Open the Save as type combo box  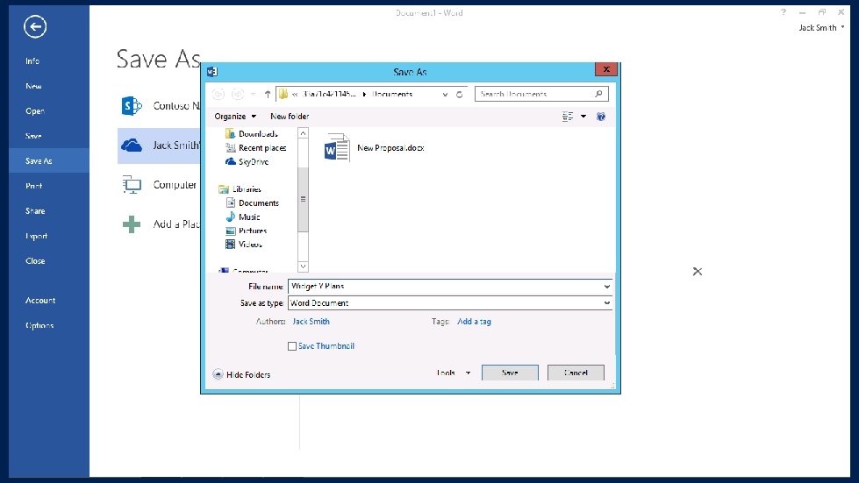(450, 303)
